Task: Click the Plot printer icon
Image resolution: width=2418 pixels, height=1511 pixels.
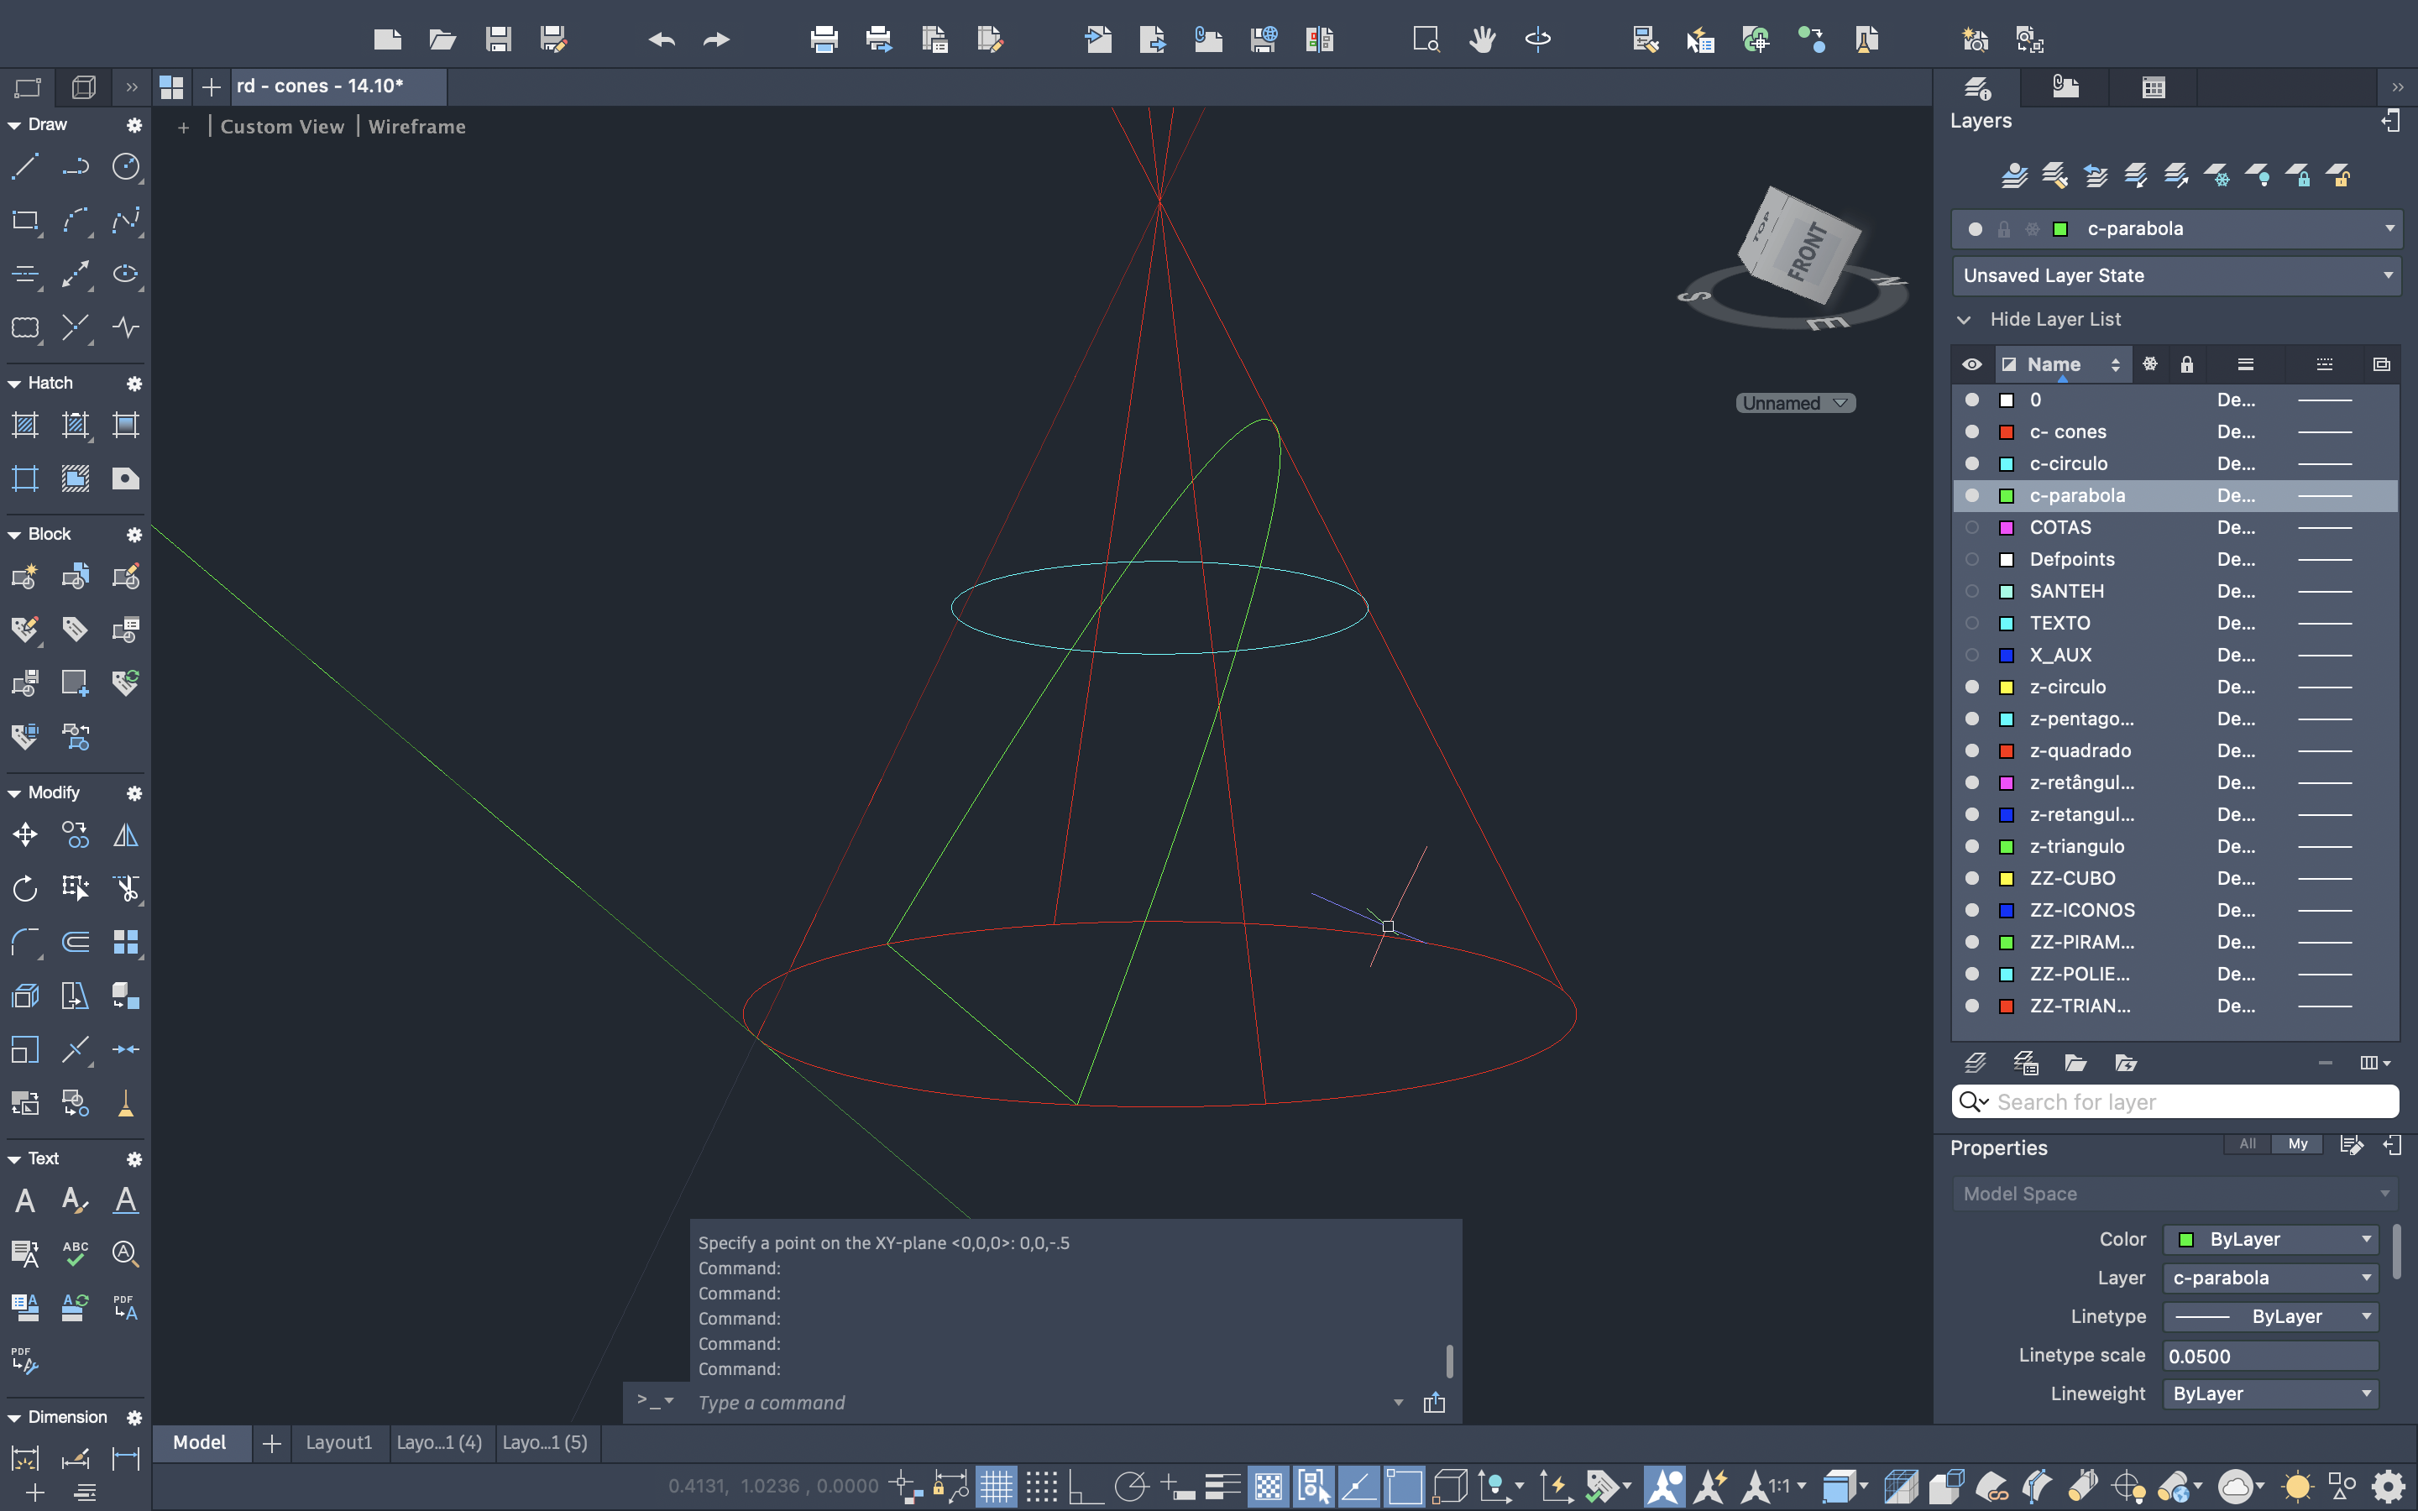Action: 824,40
